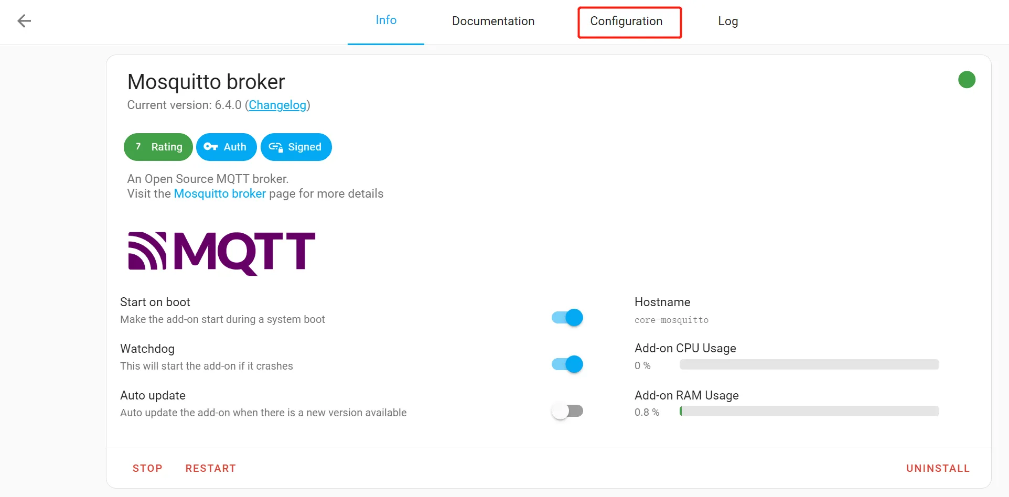Disable the Watchdog switch
1009x497 pixels.
(x=567, y=364)
